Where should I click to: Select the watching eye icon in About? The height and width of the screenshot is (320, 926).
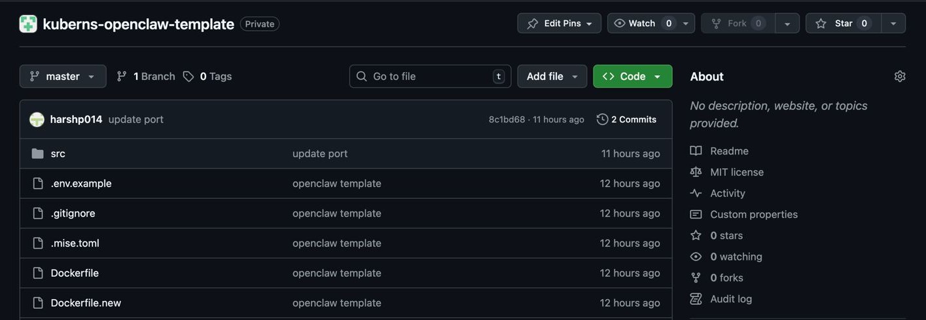(696, 257)
